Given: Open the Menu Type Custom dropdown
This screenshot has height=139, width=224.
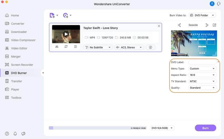Looking at the screenshot, I should click(x=202, y=68).
